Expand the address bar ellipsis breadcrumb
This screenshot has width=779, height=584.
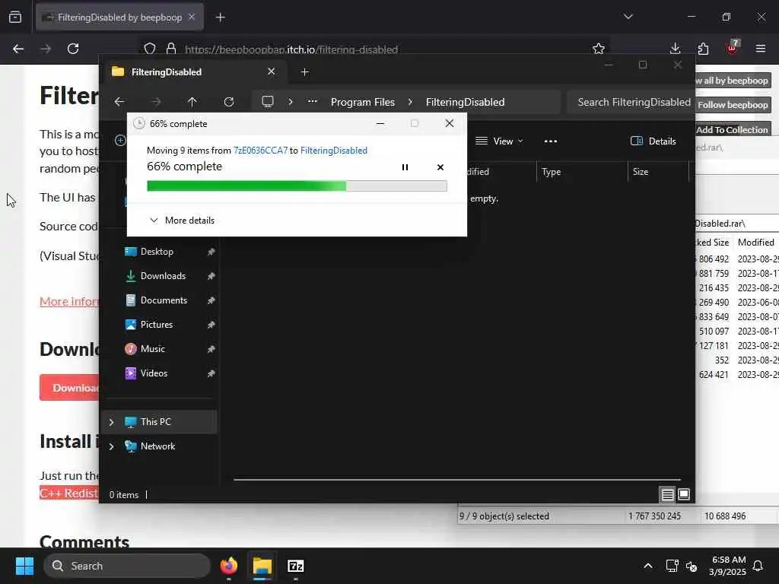(x=312, y=102)
